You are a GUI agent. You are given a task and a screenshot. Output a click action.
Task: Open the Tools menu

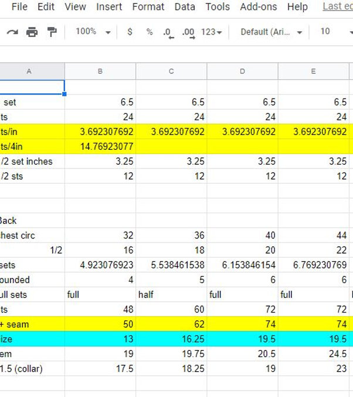point(218,6)
